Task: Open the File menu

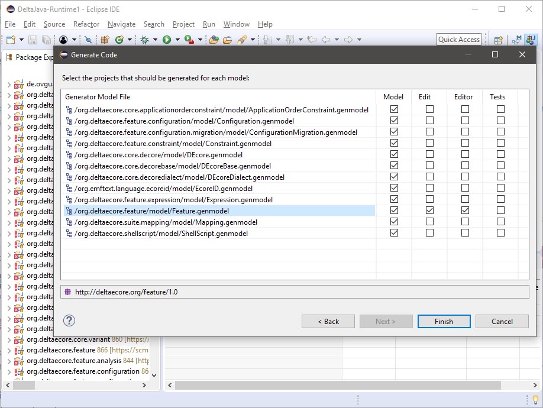Action: (10, 24)
